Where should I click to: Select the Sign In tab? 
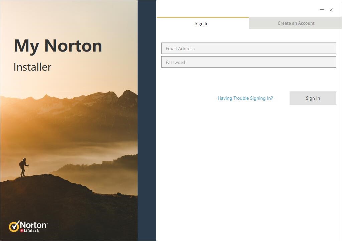tap(201, 23)
